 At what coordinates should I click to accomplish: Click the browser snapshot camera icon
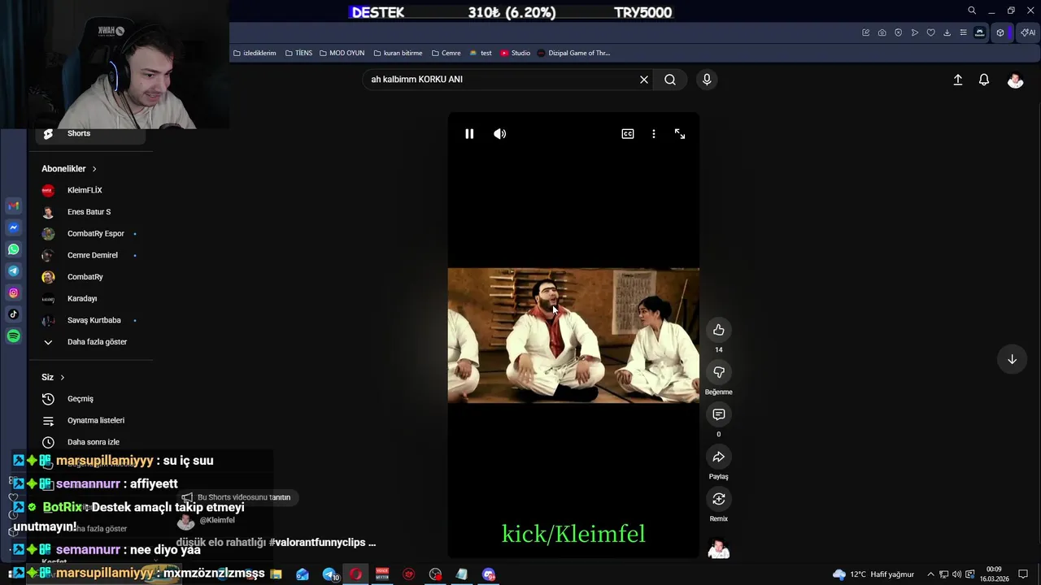tap(882, 32)
